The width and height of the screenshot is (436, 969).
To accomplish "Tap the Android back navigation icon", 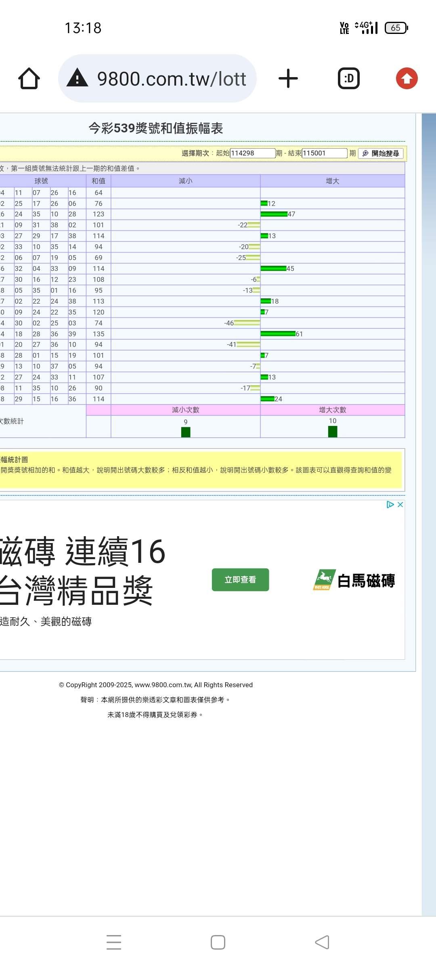I will click(322, 942).
